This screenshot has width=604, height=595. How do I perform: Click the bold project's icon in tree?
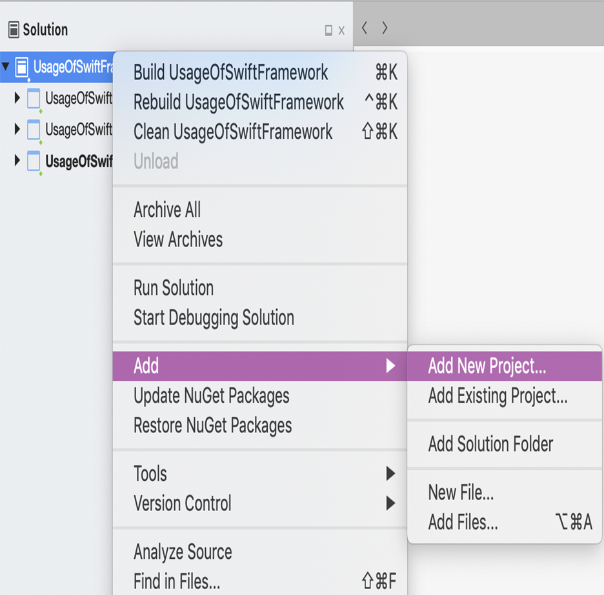[x=34, y=161]
